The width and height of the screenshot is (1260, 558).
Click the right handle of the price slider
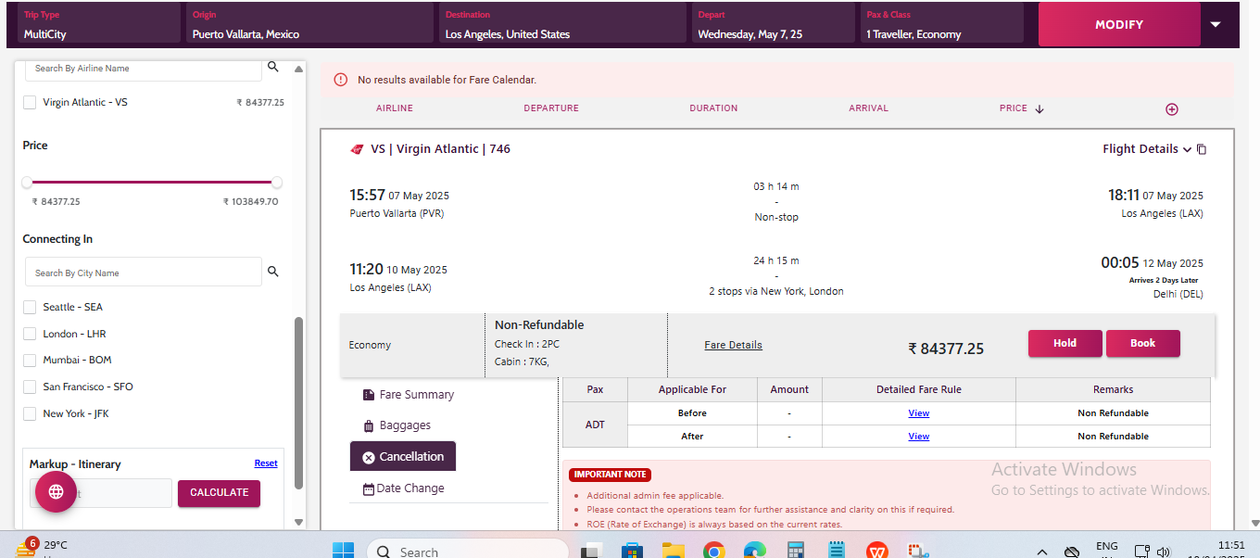coord(276,183)
